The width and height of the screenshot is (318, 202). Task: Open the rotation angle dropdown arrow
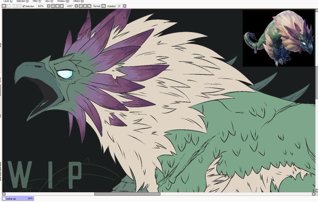[x=76, y=6]
